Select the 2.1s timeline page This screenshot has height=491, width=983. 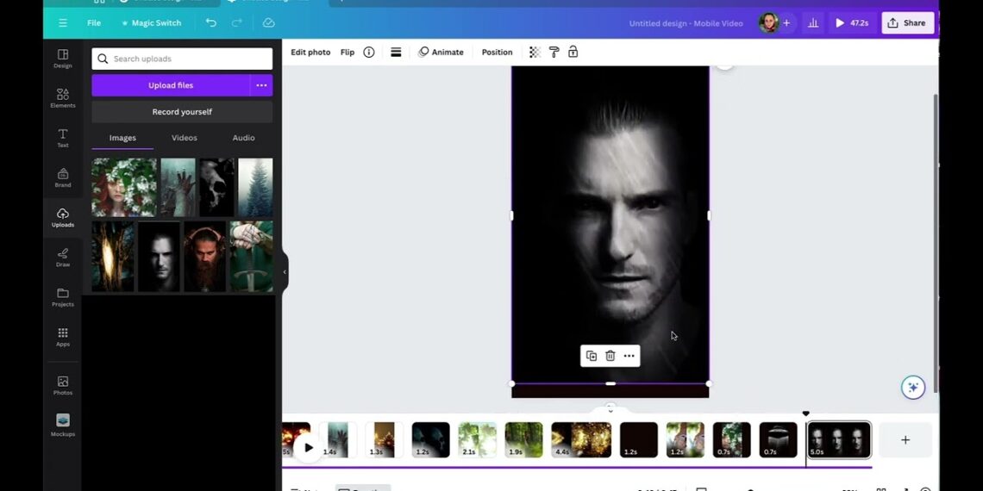coord(477,439)
